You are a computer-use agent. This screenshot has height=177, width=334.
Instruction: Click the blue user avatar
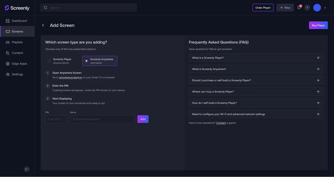317,7
